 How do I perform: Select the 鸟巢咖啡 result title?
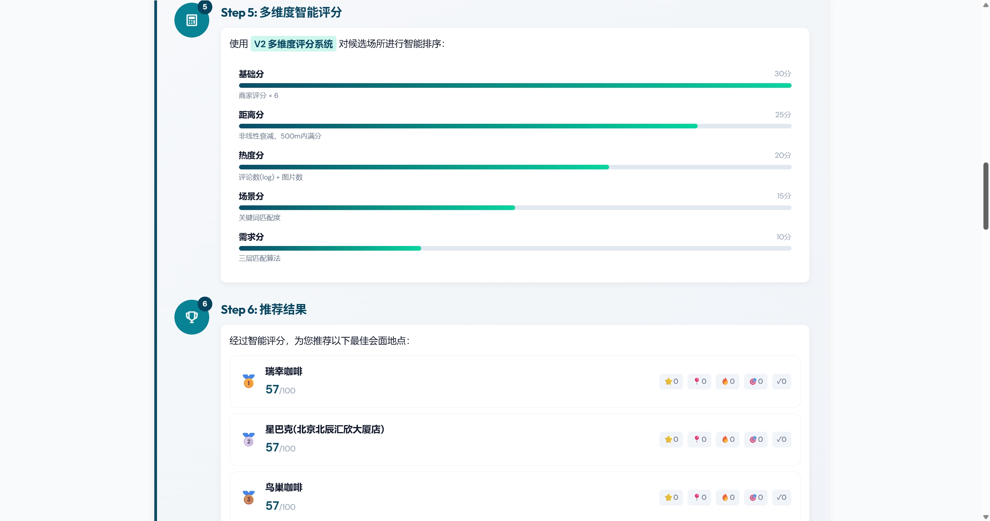pyautogui.click(x=284, y=487)
